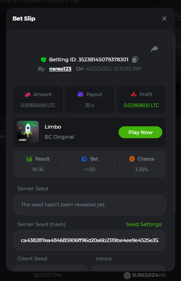Click the 0.02969600 LTC profit value
This screenshot has height=281, width=181.
tap(141, 105)
